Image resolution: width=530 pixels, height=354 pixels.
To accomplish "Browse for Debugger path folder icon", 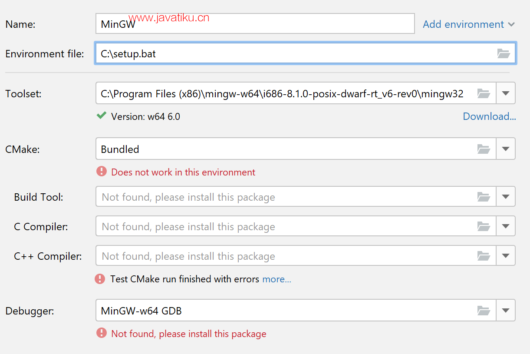I will click(x=484, y=311).
